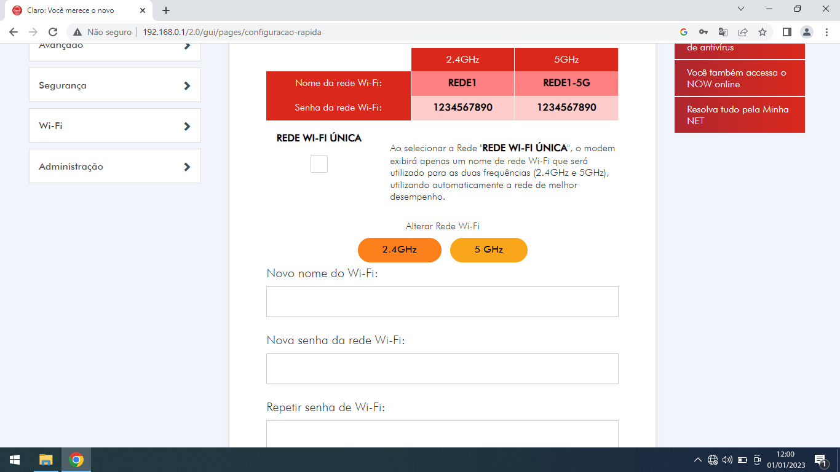Enable the REDE WI-FI ÚNICA checkbox
This screenshot has width=840, height=472.
[319, 164]
